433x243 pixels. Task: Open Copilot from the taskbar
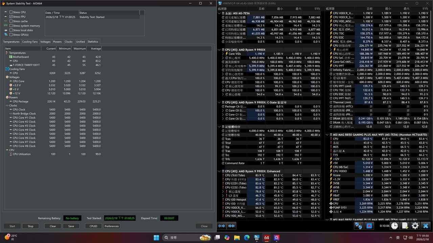(x=227, y=238)
